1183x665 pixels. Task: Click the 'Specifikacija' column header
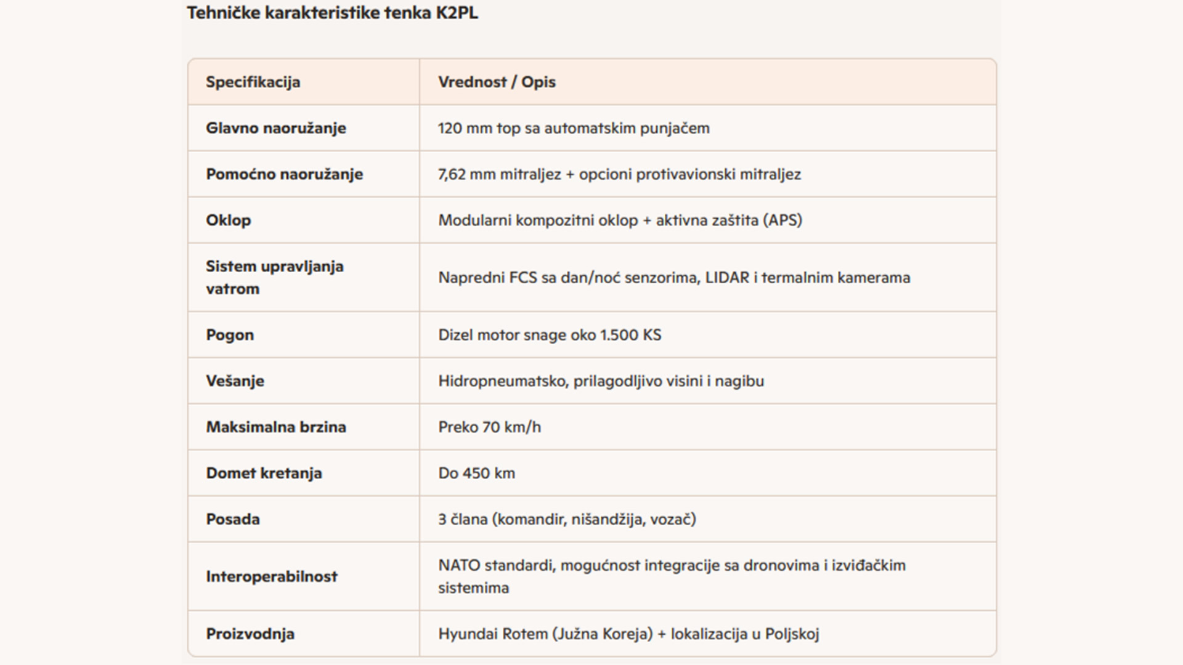253,82
